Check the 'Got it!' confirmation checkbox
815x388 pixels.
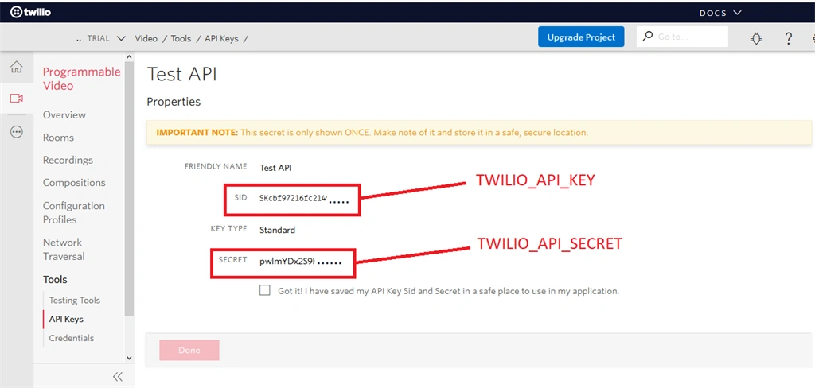[264, 290]
